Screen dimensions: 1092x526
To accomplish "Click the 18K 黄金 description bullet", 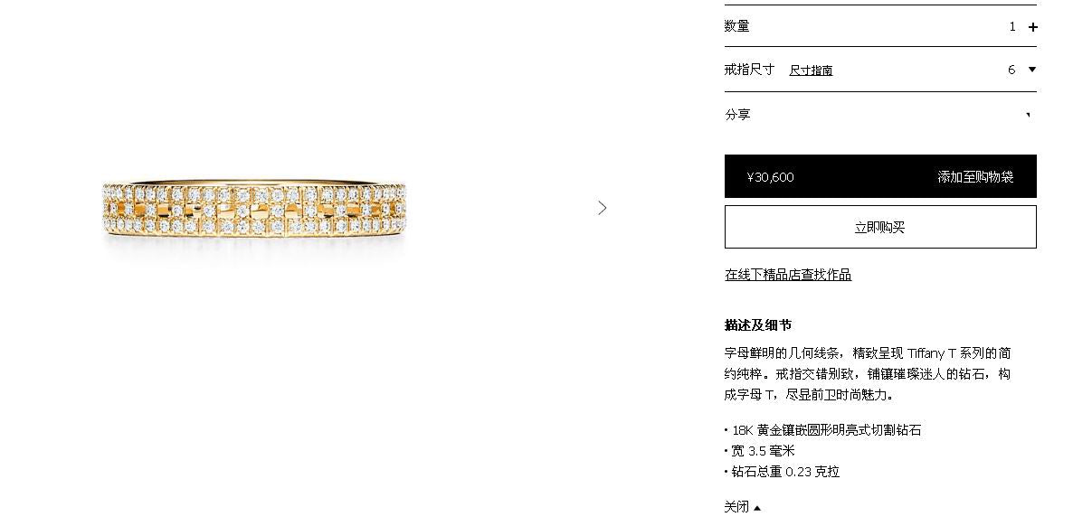I will point(823,430).
